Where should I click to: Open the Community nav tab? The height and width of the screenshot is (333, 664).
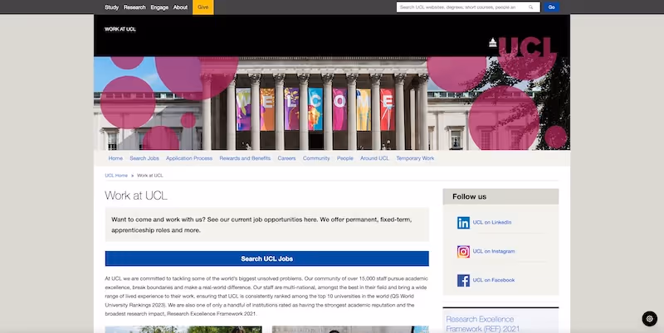pyautogui.click(x=316, y=158)
